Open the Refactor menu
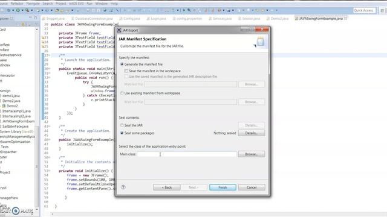Screen dimensions: 387x217 click(17, 4)
